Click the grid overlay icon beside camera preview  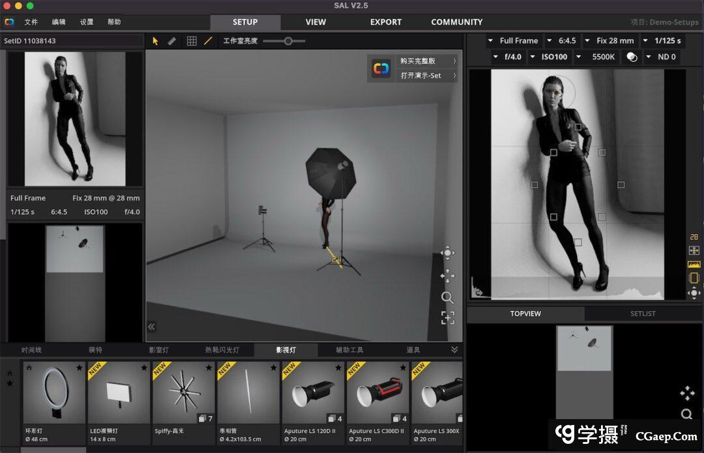click(x=694, y=250)
